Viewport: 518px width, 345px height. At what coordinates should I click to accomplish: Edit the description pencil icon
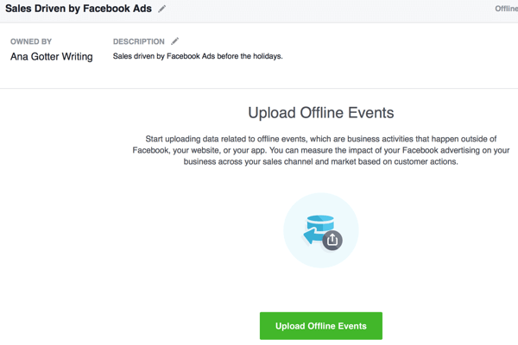(x=175, y=41)
